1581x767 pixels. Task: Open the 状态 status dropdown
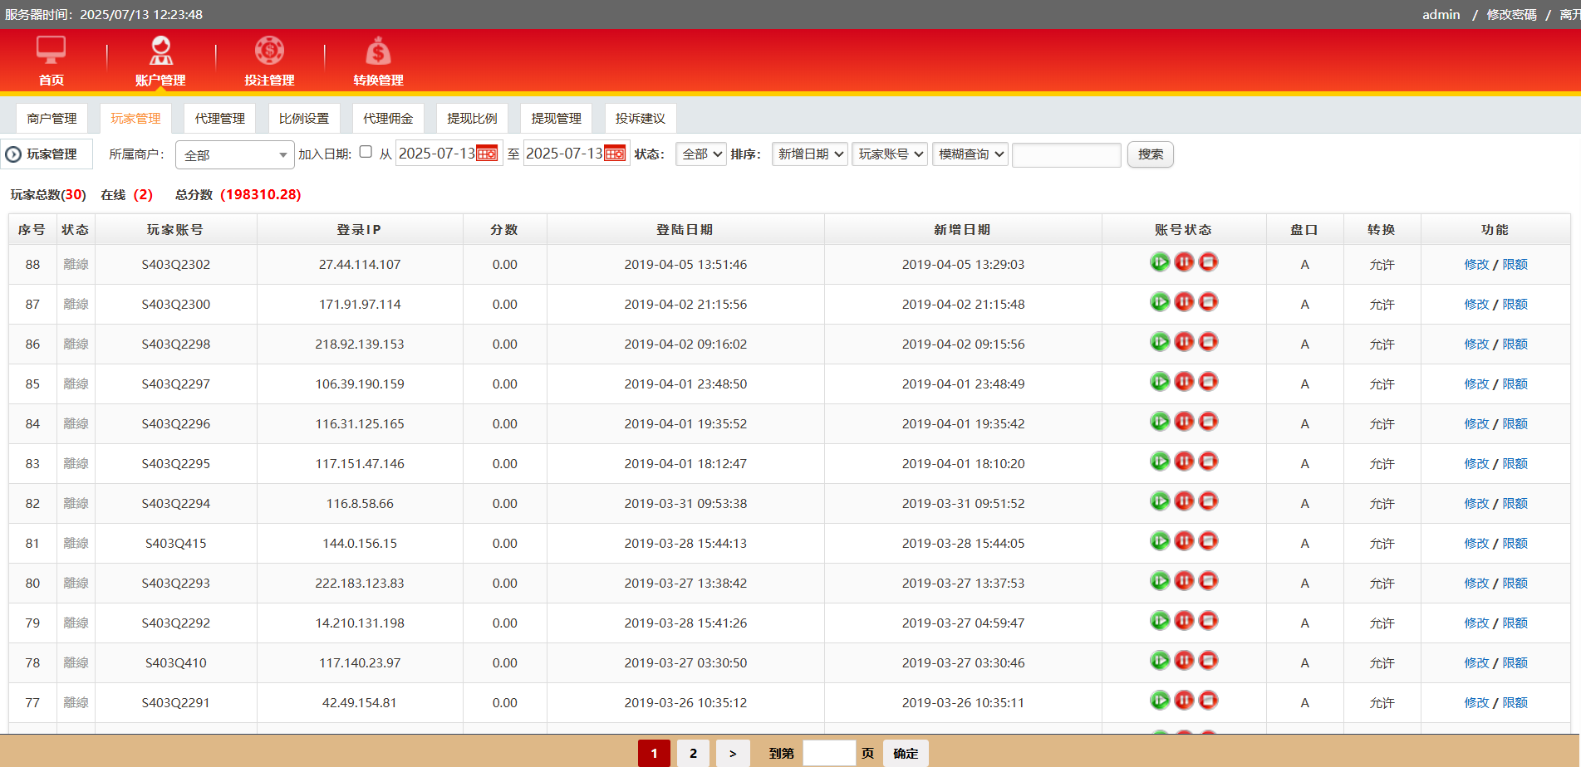tap(702, 154)
